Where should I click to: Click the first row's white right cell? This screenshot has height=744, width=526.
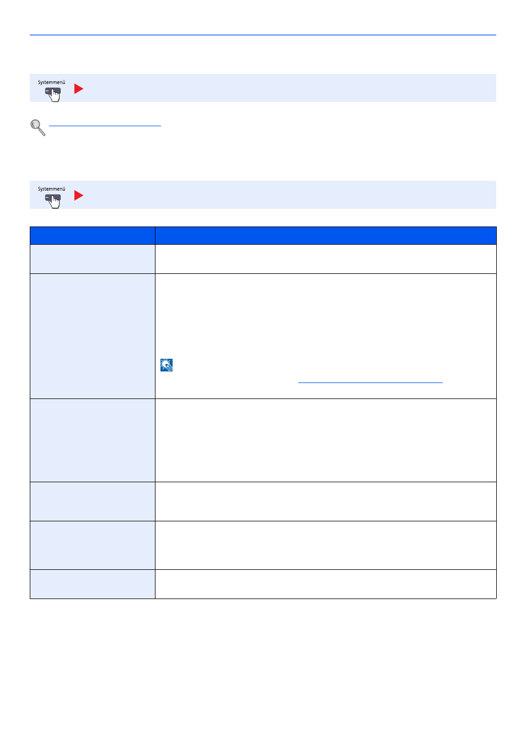325,259
